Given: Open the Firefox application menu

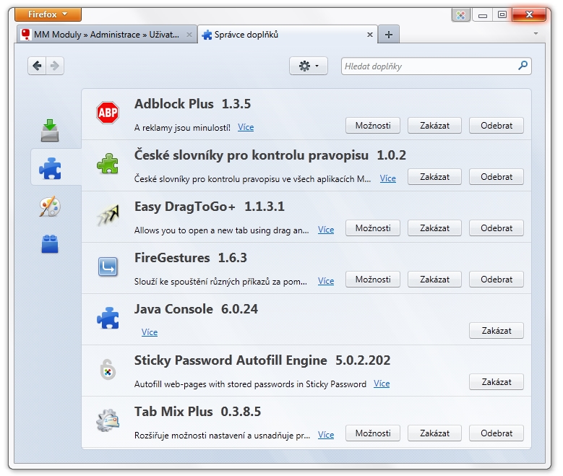Looking at the screenshot, I should click(48, 14).
